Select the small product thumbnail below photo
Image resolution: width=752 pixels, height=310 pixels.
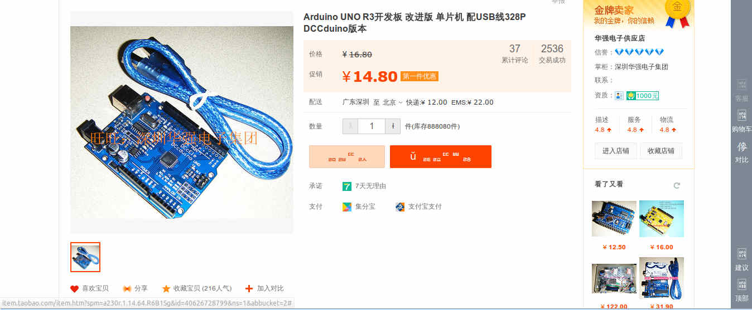point(85,257)
